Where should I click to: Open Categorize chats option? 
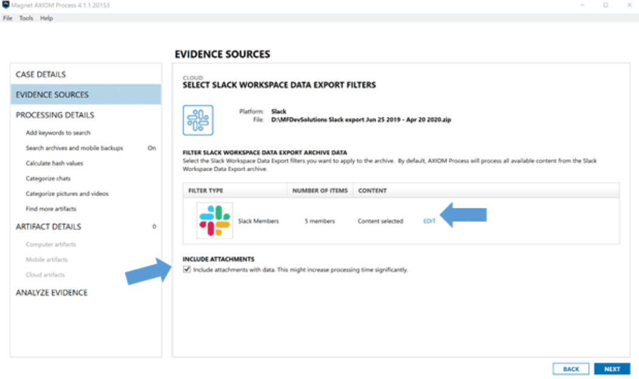(48, 179)
